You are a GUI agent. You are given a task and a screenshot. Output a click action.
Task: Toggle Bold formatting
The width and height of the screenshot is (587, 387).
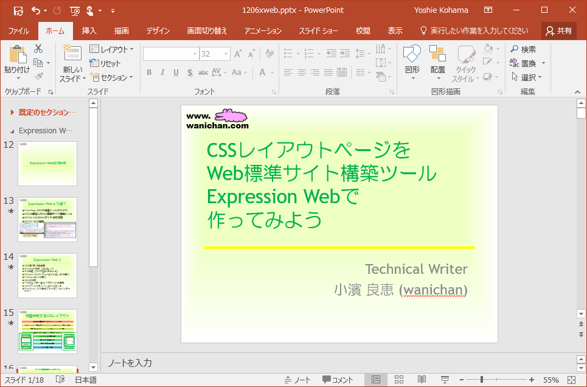click(x=150, y=72)
